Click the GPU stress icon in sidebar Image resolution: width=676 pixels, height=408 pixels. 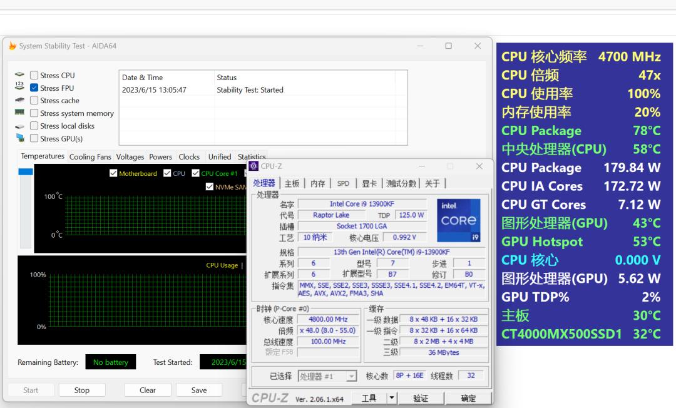click(19, 138)
